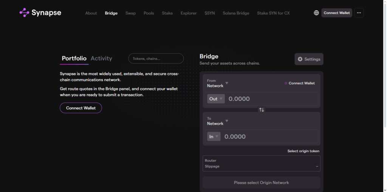
Task: Click Connect Wallet in the From box
Action: 300,83
